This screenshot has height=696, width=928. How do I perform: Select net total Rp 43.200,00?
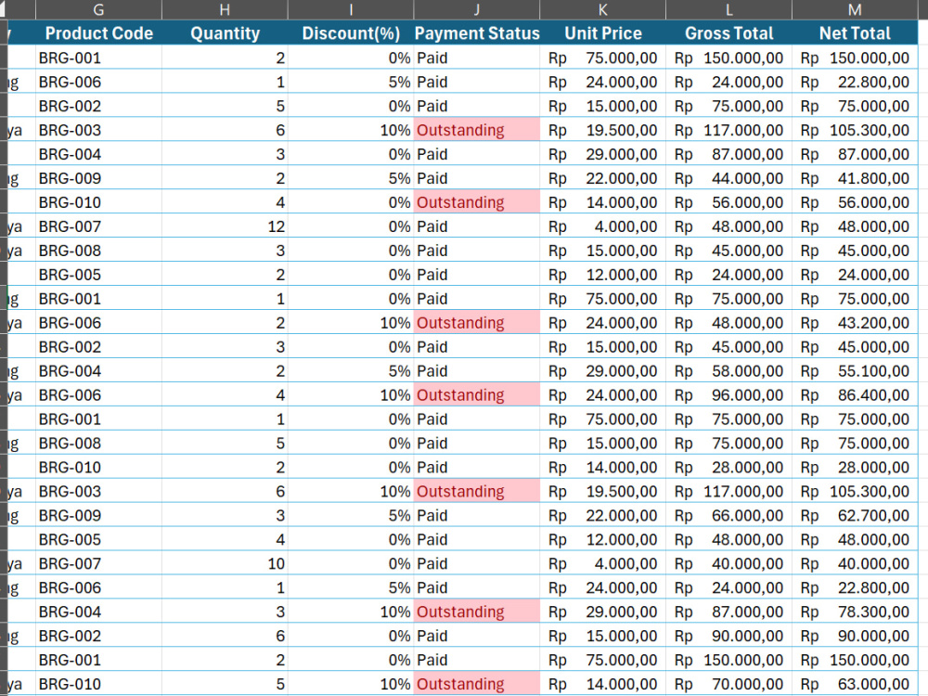pyautogui.click(x=856, y=323)
